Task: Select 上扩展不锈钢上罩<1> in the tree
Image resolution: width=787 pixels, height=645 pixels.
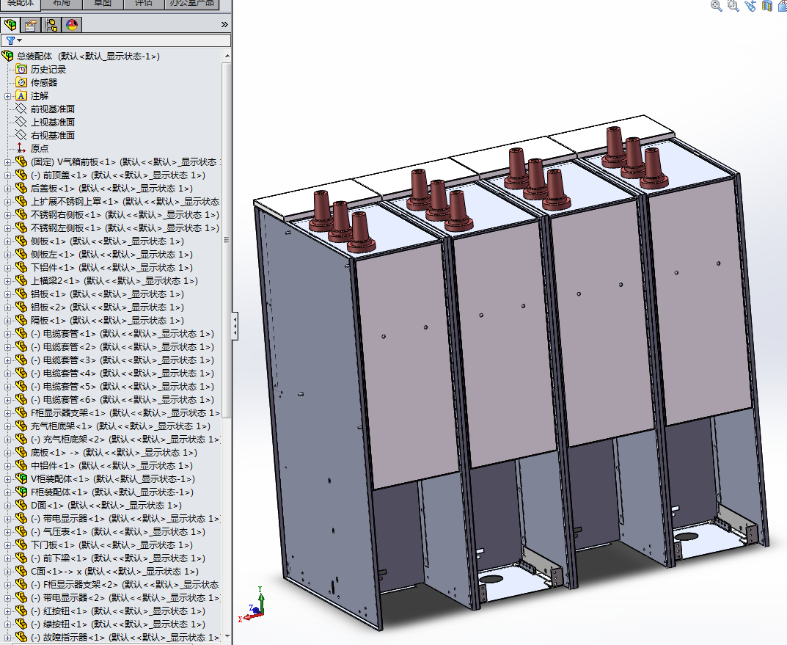Action: point(125,202)
